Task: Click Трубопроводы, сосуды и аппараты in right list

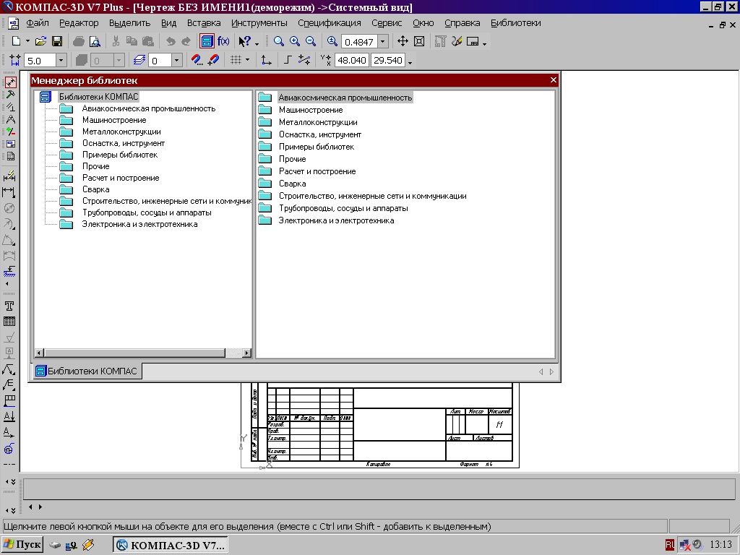Action: (x=343, y=208)
